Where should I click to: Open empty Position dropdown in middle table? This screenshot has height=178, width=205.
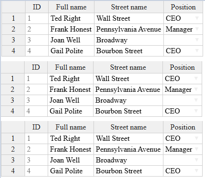(196, 100)
